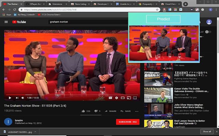The height and width of the screenshot is (136, 219).
Task: Open the Conan Visits Dublin Guinness video
Action: (191, 90)
